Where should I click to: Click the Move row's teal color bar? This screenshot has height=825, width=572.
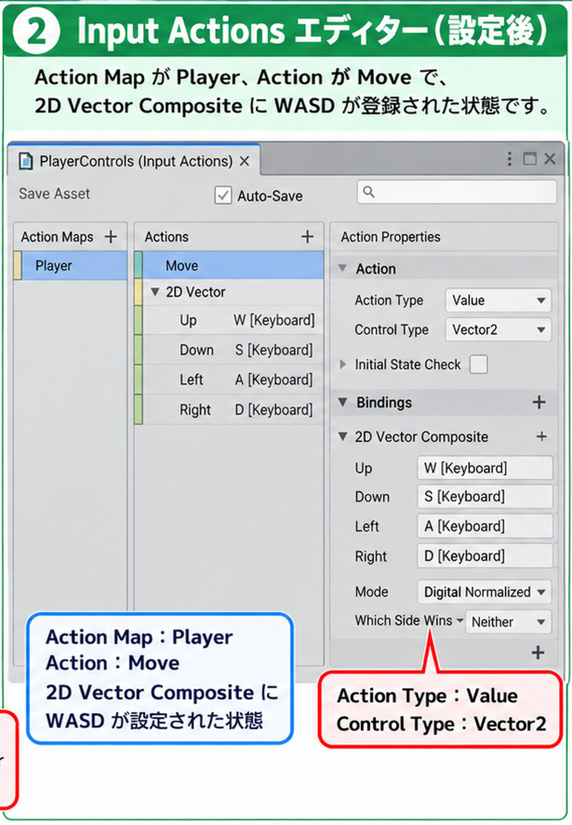[x=138, y=265]
